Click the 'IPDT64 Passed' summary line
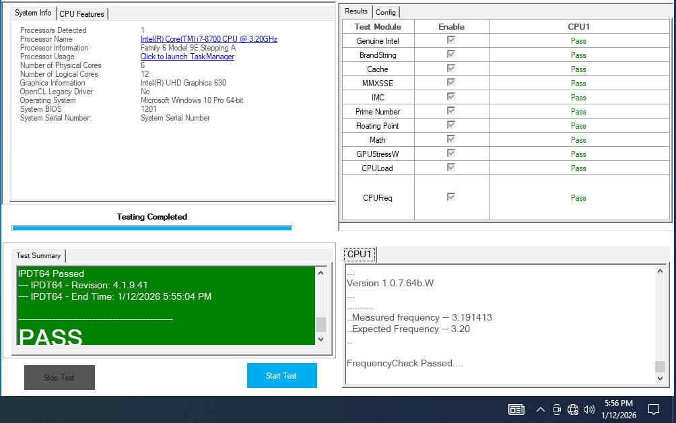This screenshot has height=423, width=676. pos(51,274)
